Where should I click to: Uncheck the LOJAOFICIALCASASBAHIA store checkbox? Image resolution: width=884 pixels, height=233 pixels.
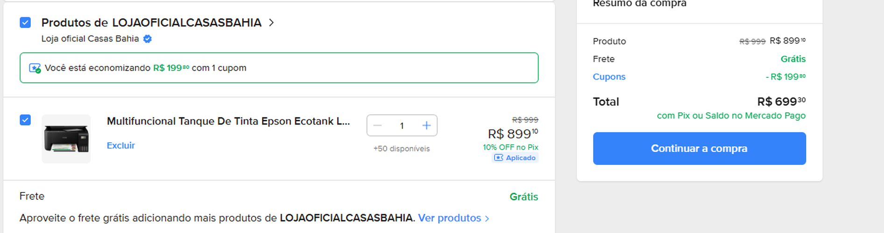tap(25, 22)
